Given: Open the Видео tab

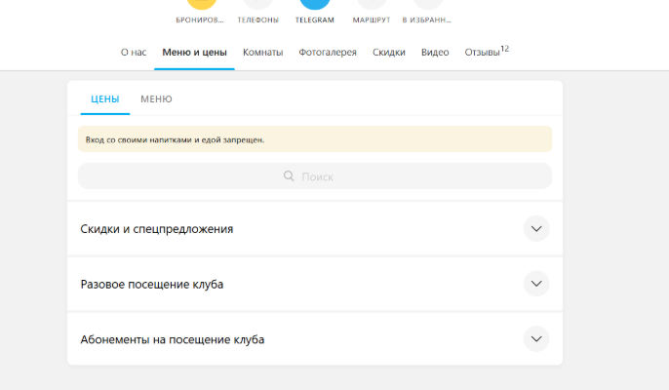Looking at the screenshot, I should (435, 52).
